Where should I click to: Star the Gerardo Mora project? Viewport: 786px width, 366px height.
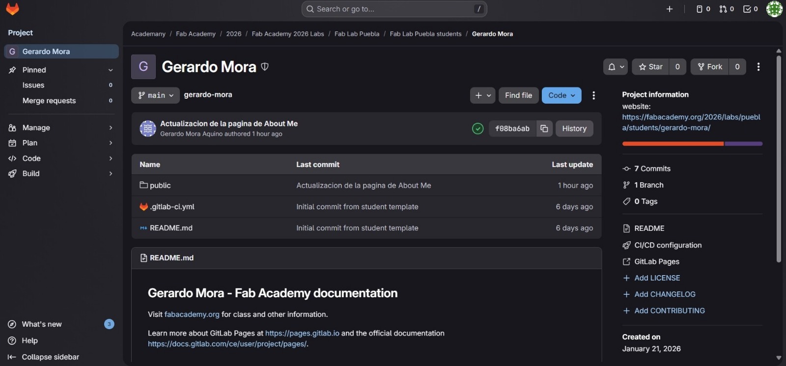tap(650, 67)
